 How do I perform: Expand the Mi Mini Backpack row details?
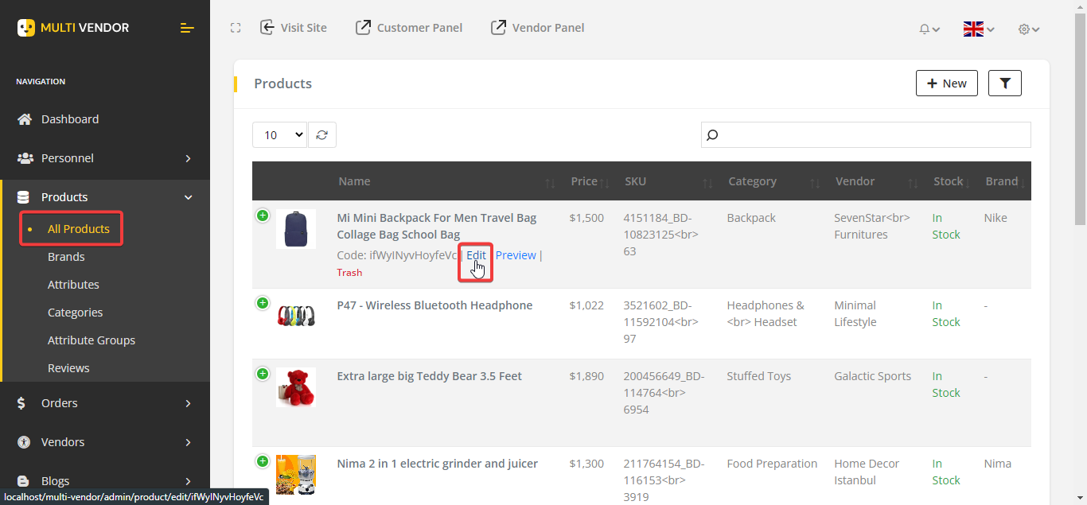[x=263, y=215]
